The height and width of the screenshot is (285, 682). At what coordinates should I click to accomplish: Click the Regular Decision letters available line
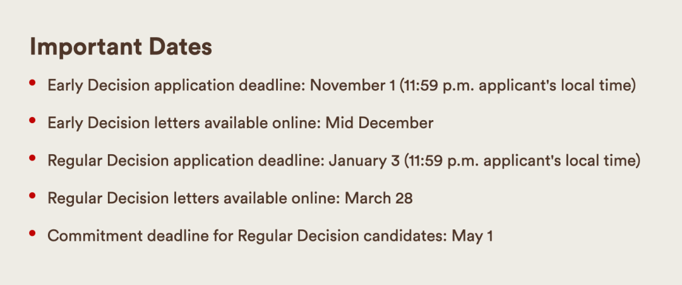(230, 198)
